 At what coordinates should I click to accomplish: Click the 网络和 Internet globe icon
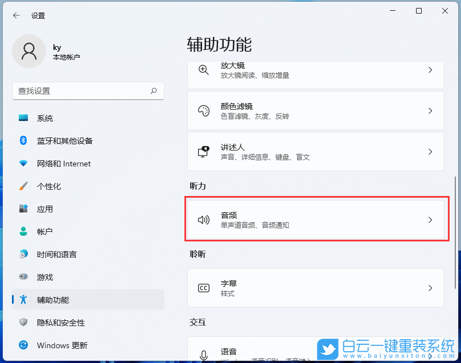point(23,164)
